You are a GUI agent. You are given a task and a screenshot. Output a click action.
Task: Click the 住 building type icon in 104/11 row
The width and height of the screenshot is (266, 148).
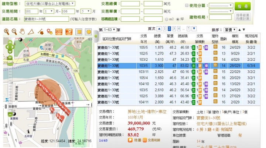[x=215, y=102]
